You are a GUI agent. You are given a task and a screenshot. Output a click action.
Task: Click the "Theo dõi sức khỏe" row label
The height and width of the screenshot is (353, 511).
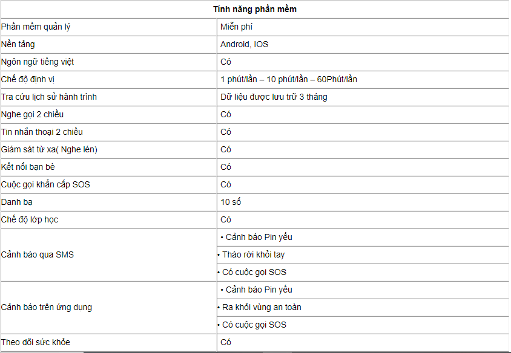pos(36,343)
